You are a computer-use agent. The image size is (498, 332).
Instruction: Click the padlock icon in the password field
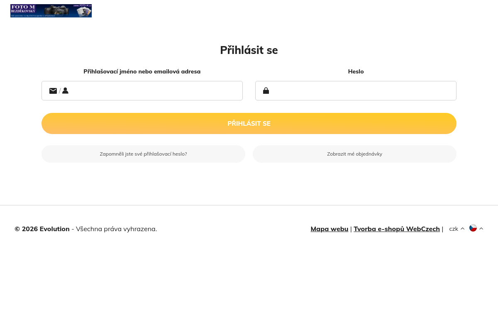[266, 91]
